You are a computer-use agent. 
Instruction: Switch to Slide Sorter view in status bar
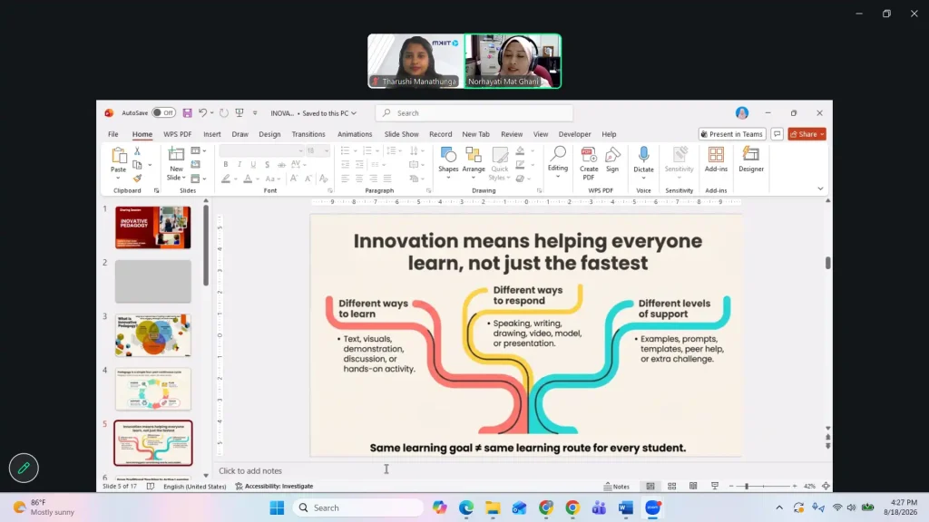tap(672, 486)
